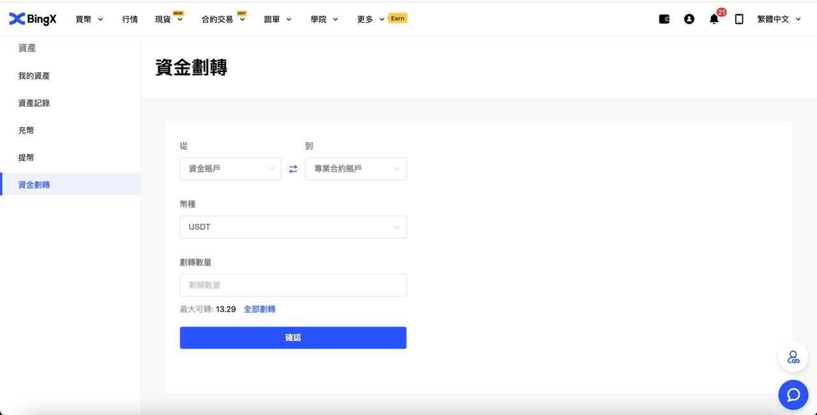
Task: Click the mobile app download icon
Action: point(739,19)
